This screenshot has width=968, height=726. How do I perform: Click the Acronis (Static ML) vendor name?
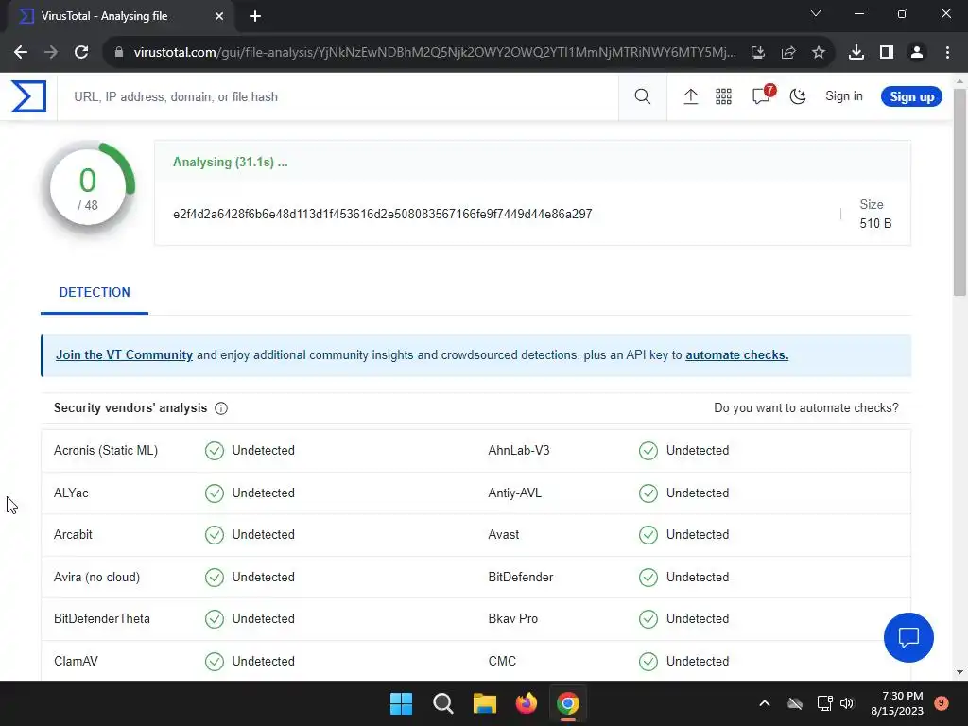coord(106,451)
